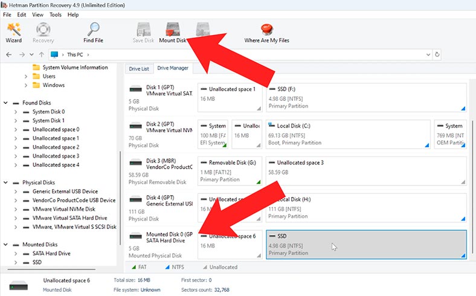The image size is (476, 296).
Task: Expand Generic External USB Device node
Action: click(16, 191)
